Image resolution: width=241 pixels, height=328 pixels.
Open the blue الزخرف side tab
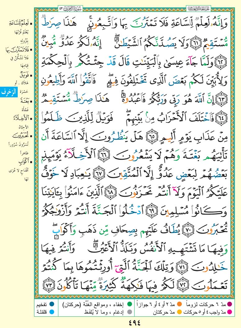coord(8,93)
